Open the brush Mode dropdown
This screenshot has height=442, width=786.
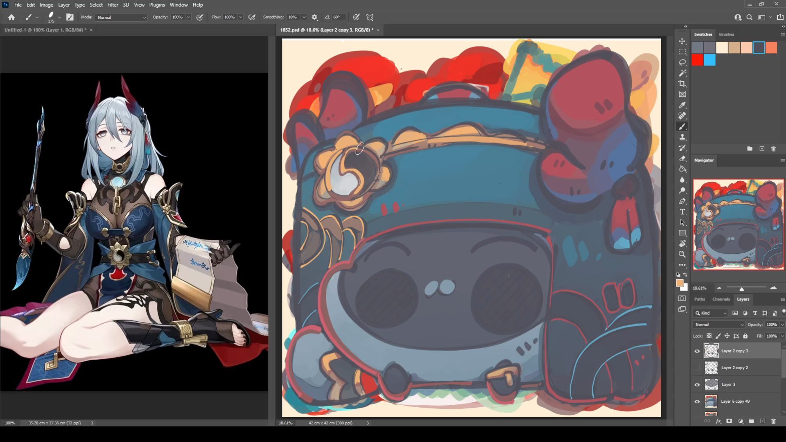pos(121,17)
